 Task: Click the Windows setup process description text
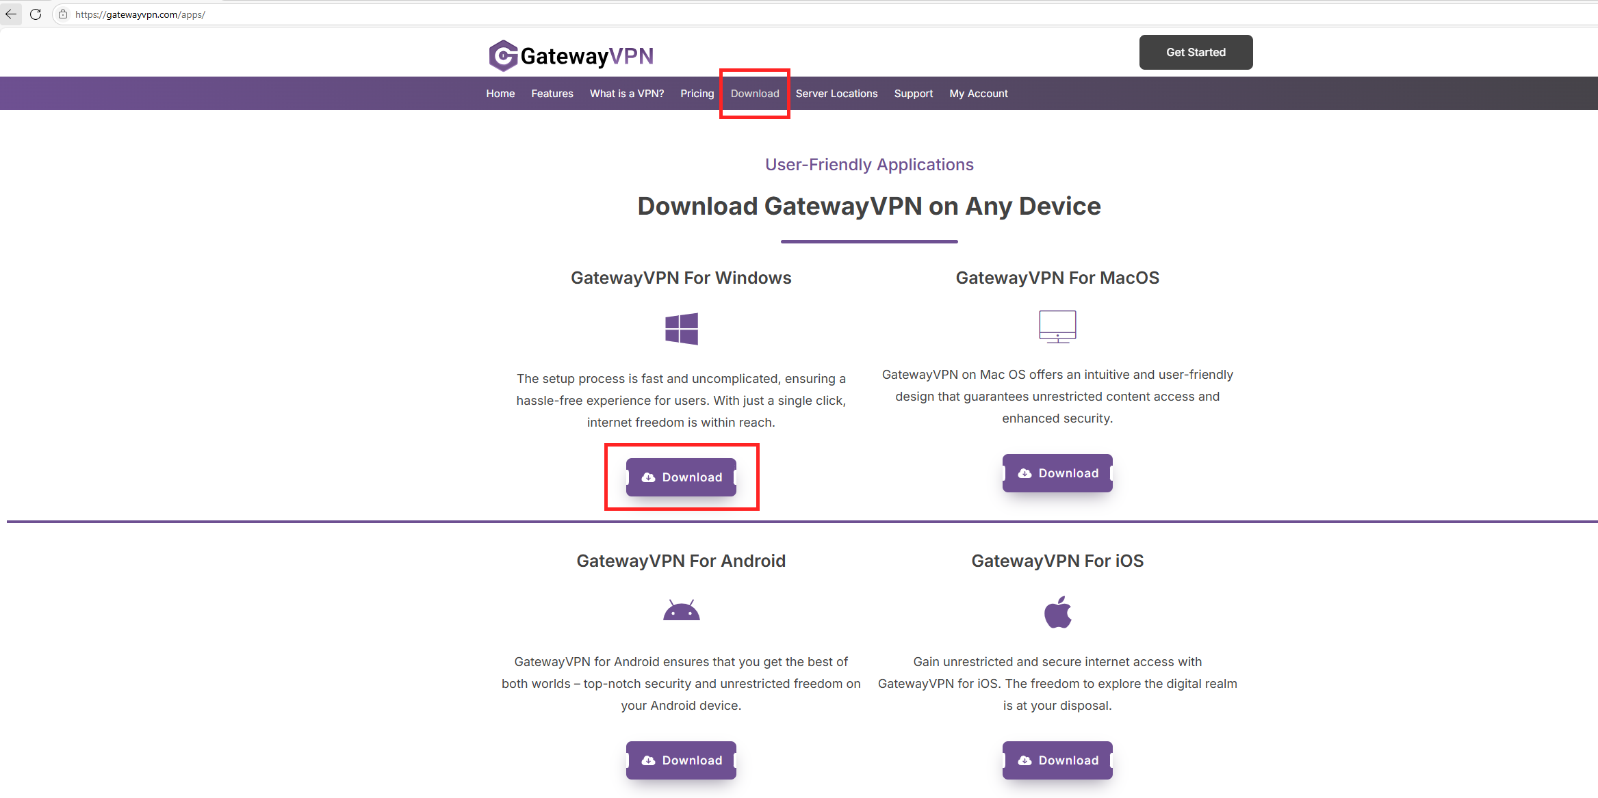(x=681, y=401)
